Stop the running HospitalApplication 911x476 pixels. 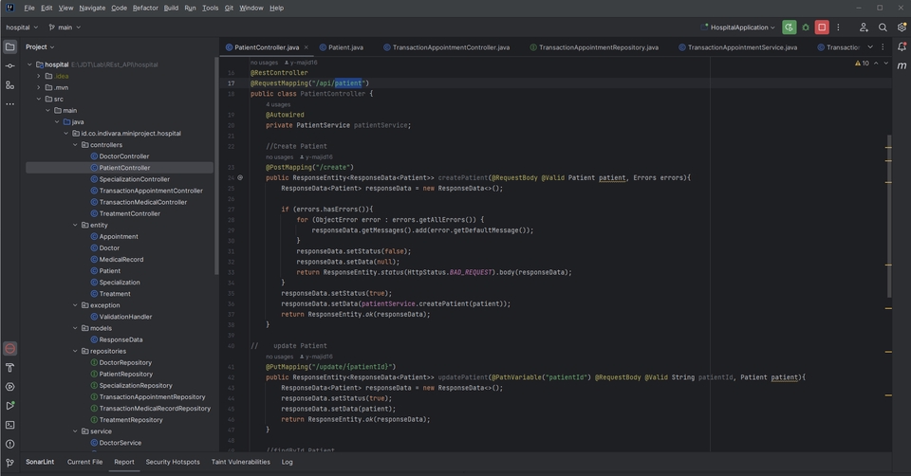(x=822, y=27)
